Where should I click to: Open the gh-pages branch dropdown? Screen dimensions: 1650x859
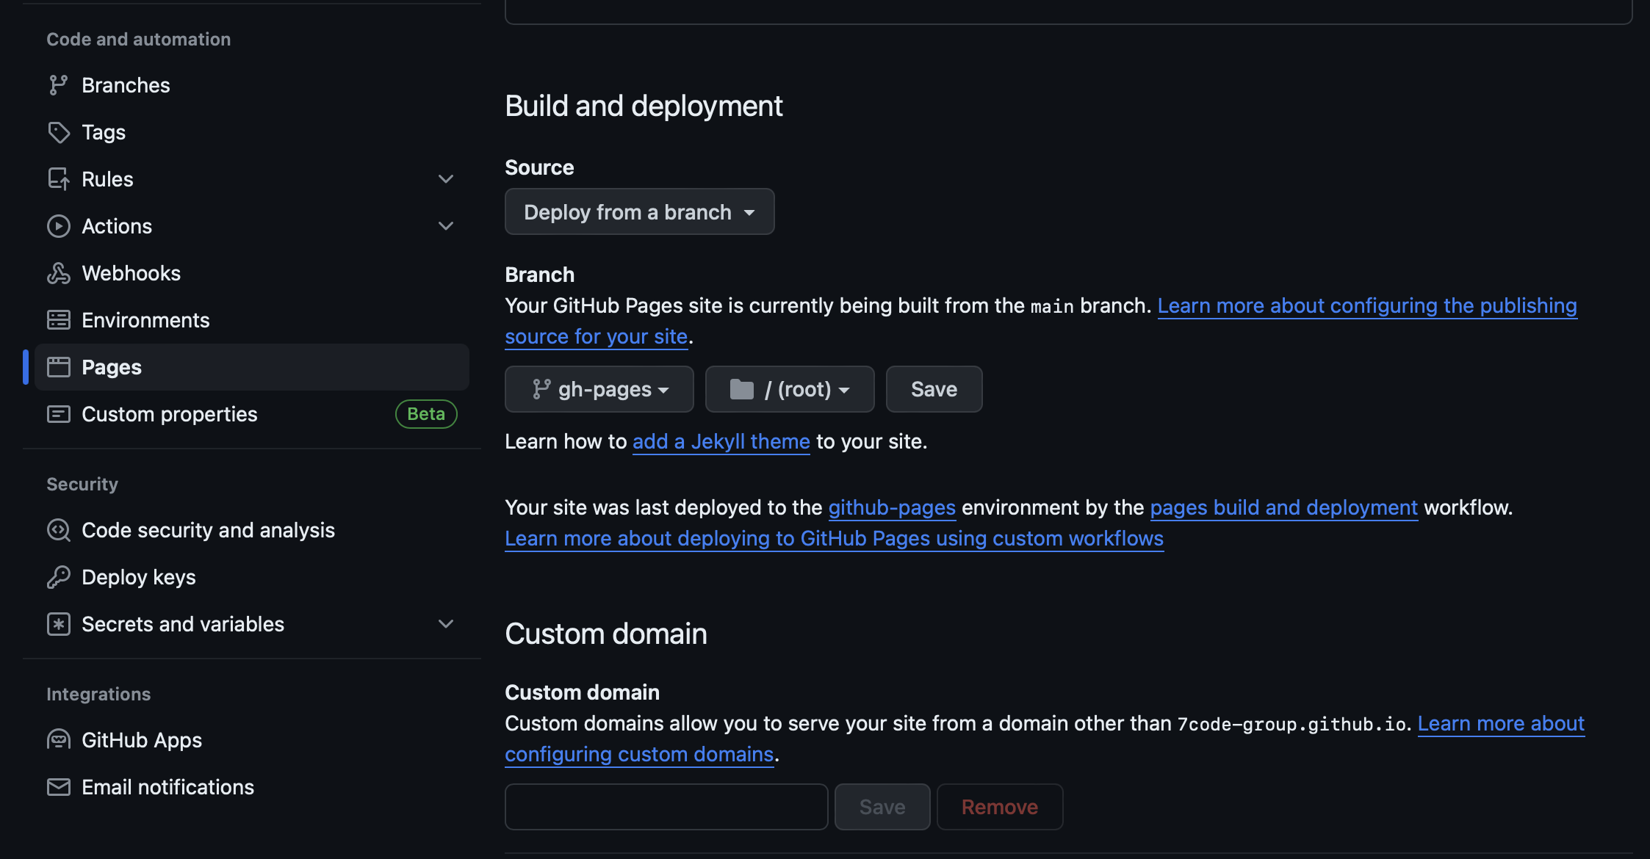[599, 389]
